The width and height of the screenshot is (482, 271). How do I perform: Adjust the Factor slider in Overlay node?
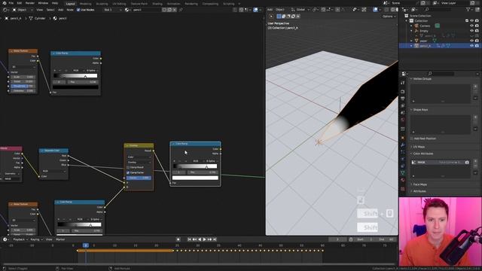coord(139,178)
